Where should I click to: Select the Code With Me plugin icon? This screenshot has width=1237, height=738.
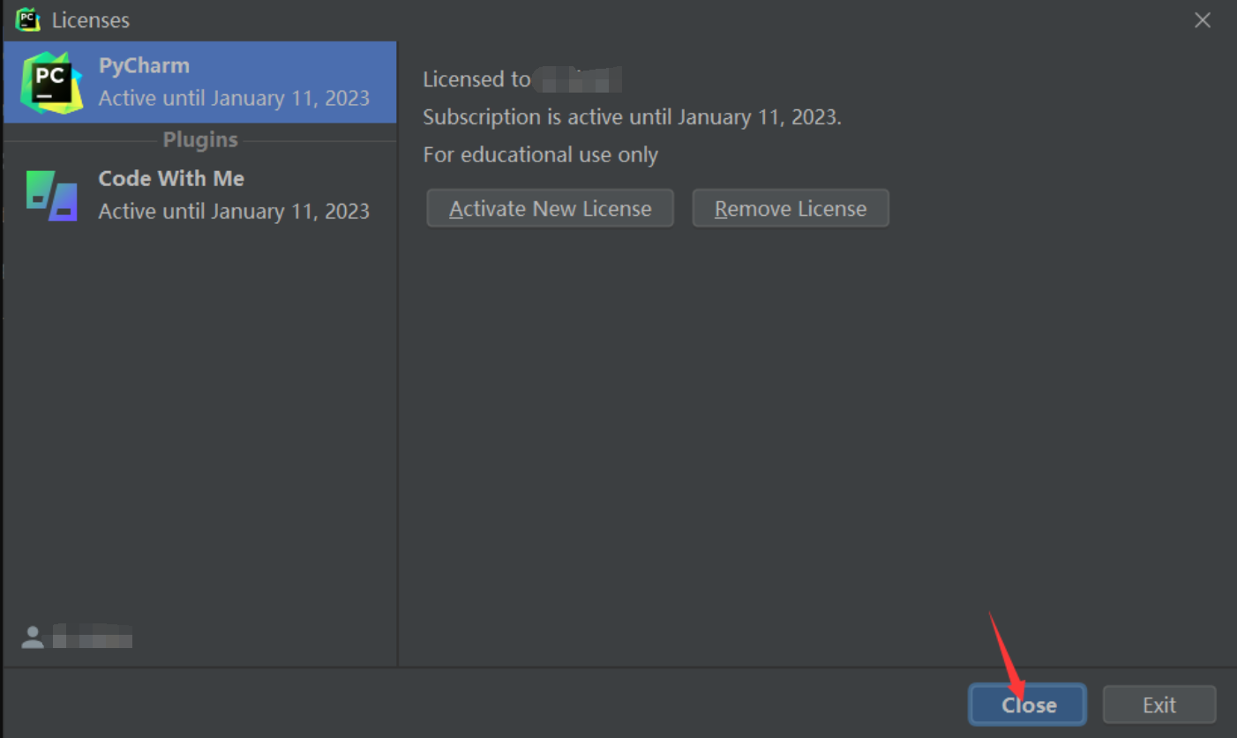51,196
